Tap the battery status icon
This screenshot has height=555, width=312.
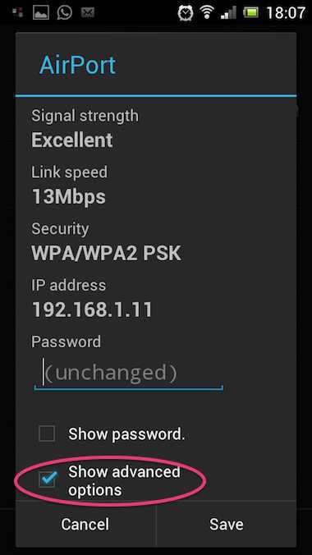coord(251,13)
